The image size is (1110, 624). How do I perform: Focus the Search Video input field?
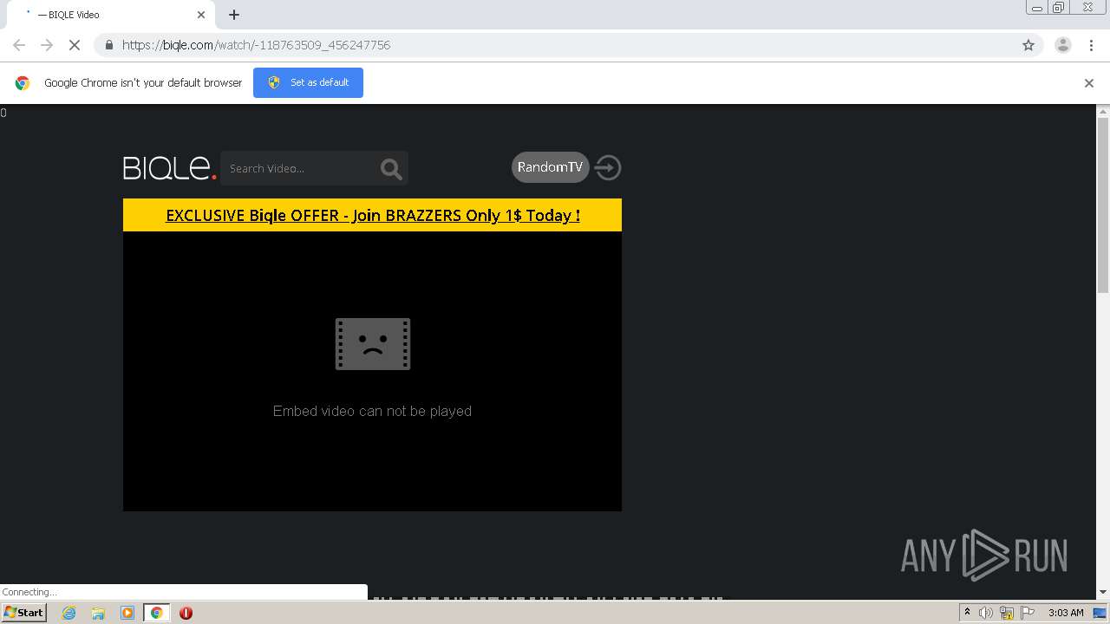tap(299, 168)
